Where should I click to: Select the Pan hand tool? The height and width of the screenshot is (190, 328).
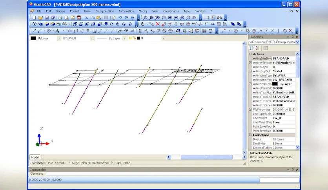click(x=194, y=18)
